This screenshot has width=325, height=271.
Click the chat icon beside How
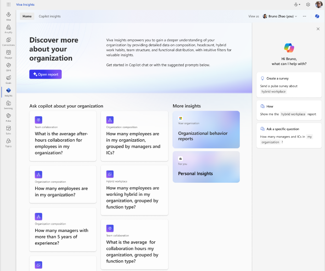(x=263, y=106)
